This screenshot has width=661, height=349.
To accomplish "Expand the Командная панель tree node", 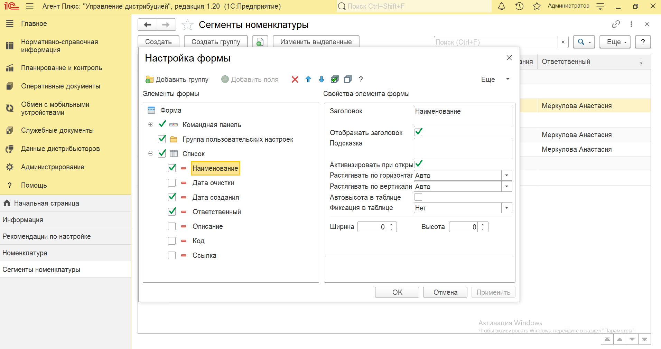I will tap(151, 125).
